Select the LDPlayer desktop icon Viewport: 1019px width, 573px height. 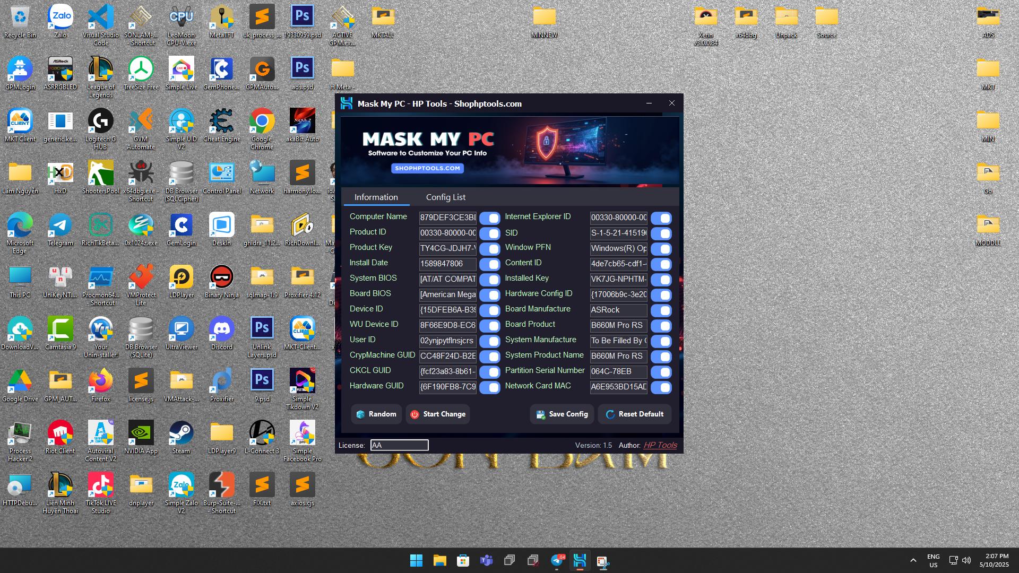coord(182,281)
